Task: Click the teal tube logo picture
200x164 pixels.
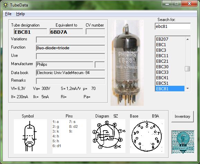Action: 183,142
